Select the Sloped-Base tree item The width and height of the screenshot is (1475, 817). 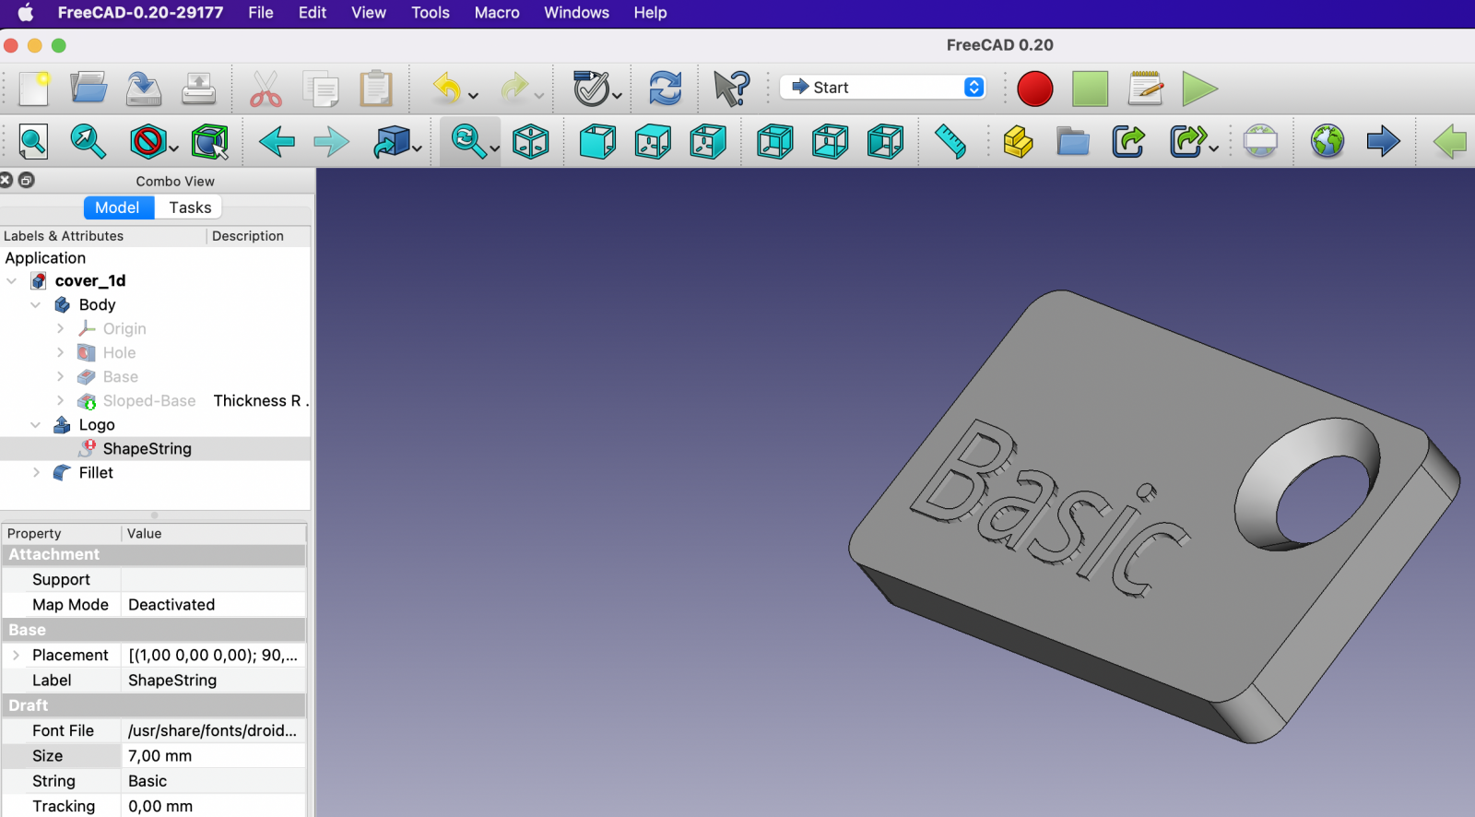(x=148, y=401)
